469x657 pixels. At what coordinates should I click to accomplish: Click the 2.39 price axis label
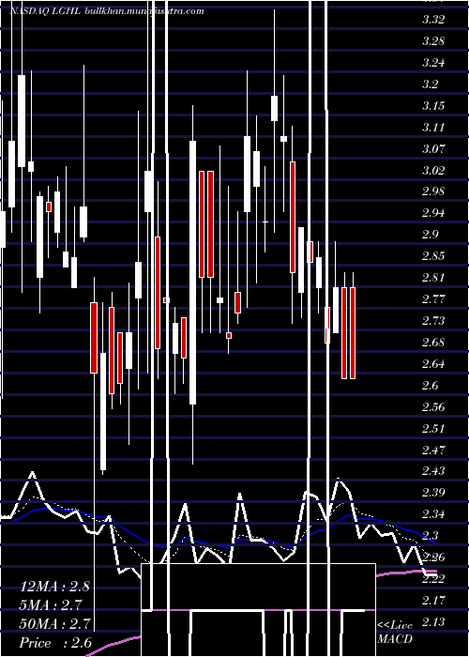click(433, 493)
